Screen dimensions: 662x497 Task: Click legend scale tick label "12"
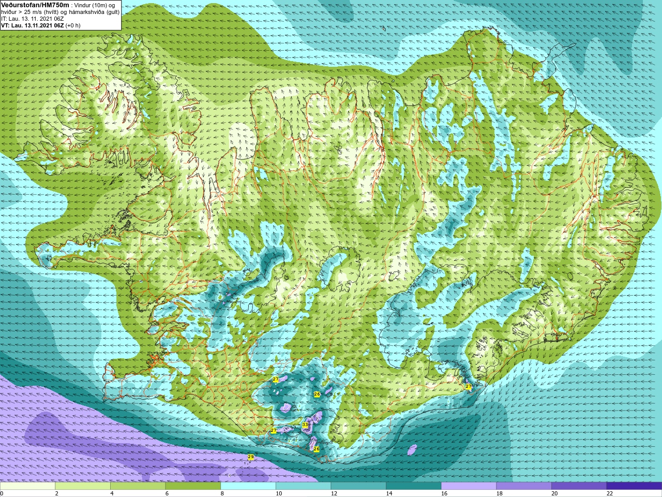pos(334,493)
